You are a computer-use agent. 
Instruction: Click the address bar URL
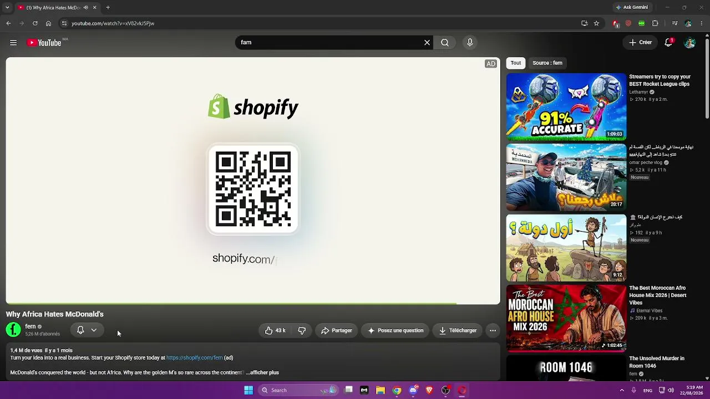point(113,23)
